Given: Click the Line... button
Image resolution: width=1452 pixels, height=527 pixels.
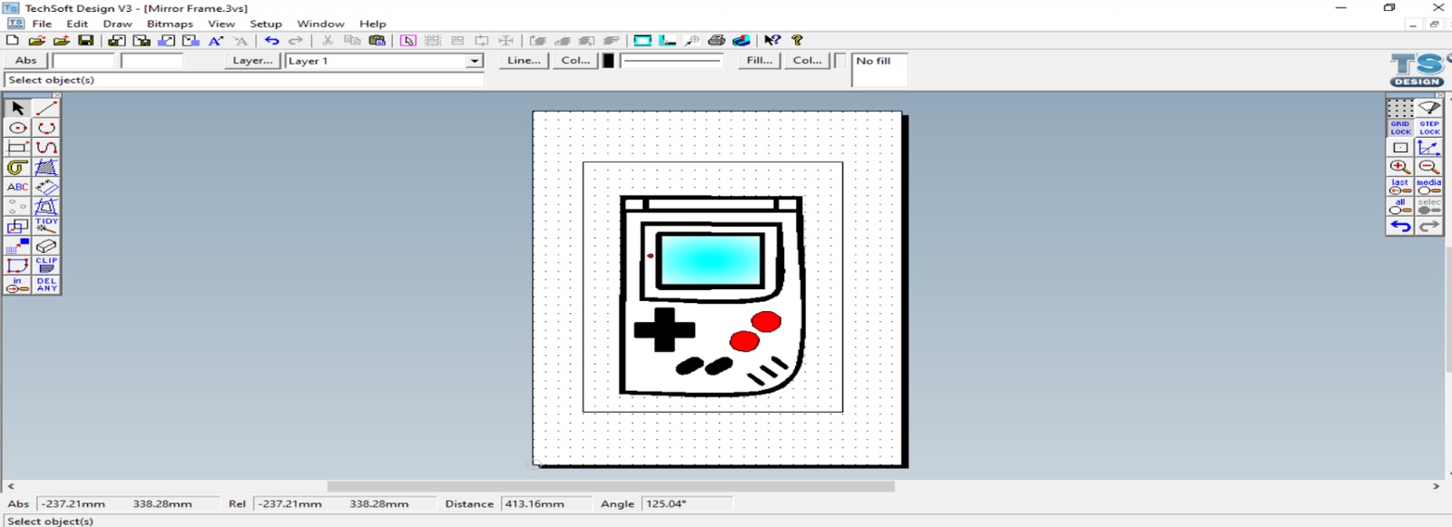Looking at the screenshot, I should tap(524, 61).
